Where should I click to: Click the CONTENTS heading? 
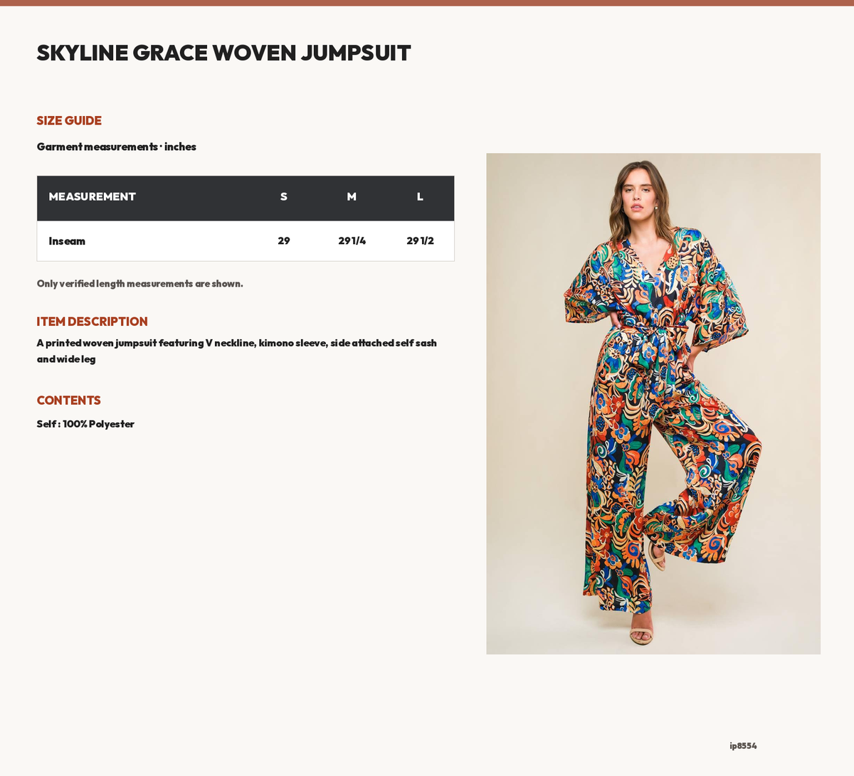[x=69, y=400]
